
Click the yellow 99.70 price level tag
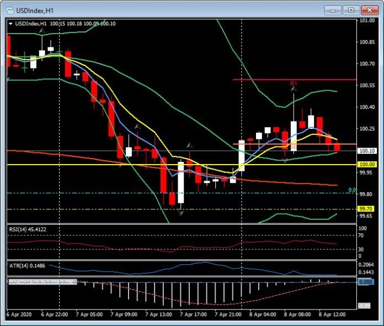click(x=366, y=209)
